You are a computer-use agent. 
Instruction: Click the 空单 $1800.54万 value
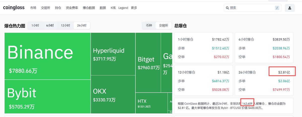tap(281, 56)
